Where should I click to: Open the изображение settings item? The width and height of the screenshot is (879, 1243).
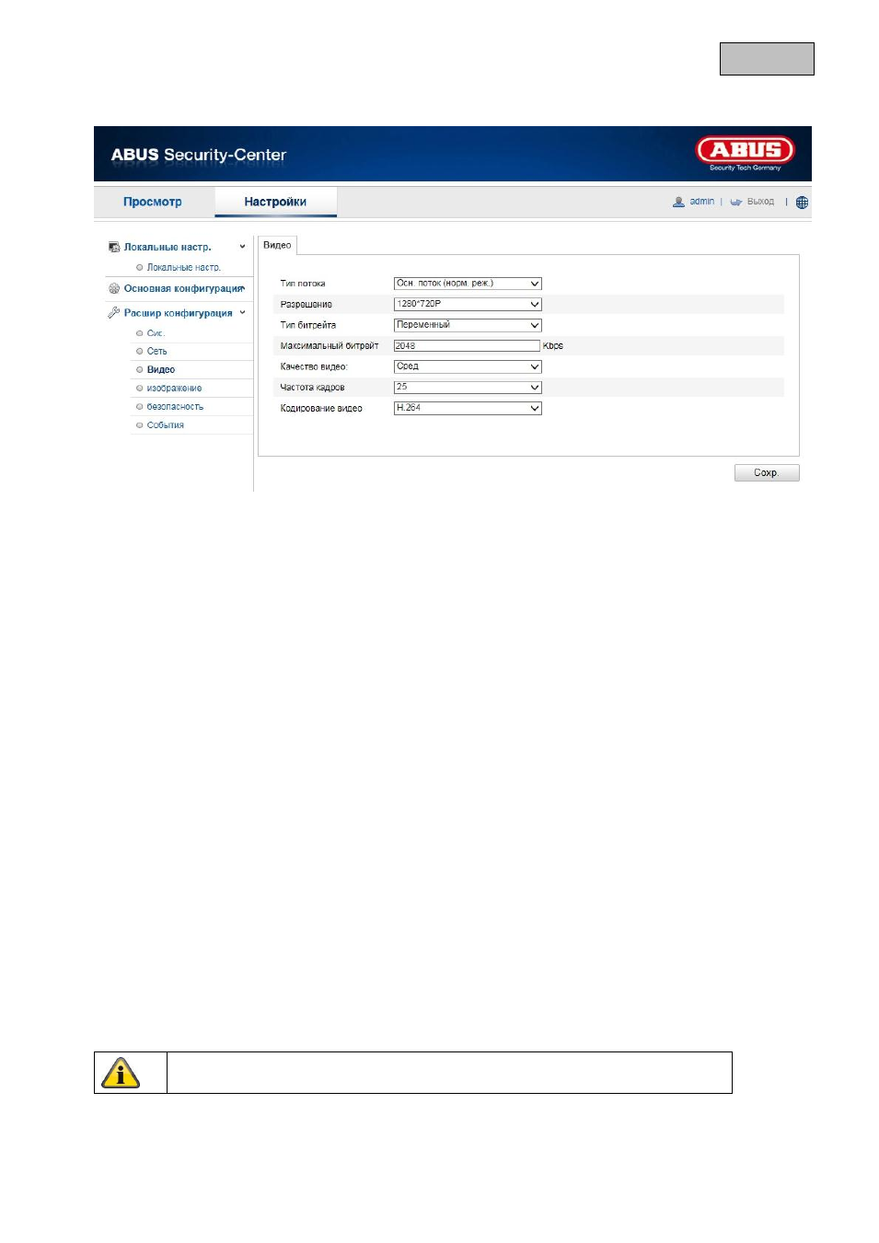tap(174, 388)
